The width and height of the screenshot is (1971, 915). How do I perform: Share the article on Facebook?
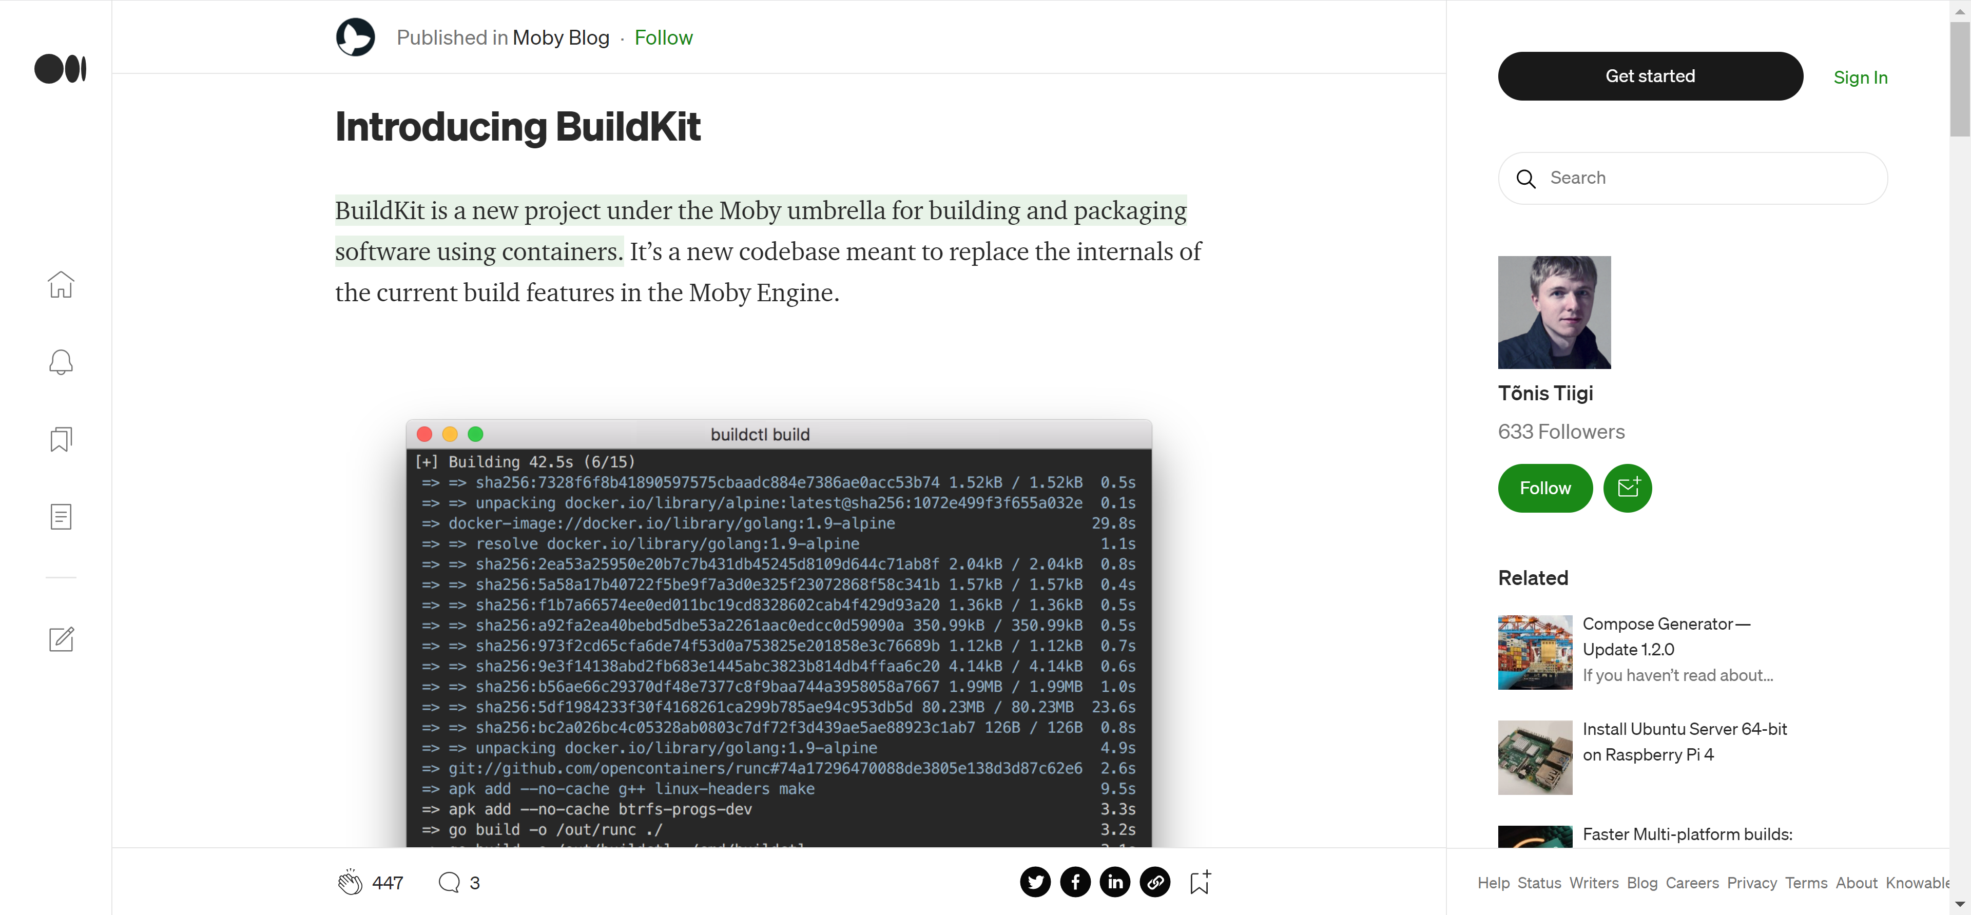coord(1075,882)
